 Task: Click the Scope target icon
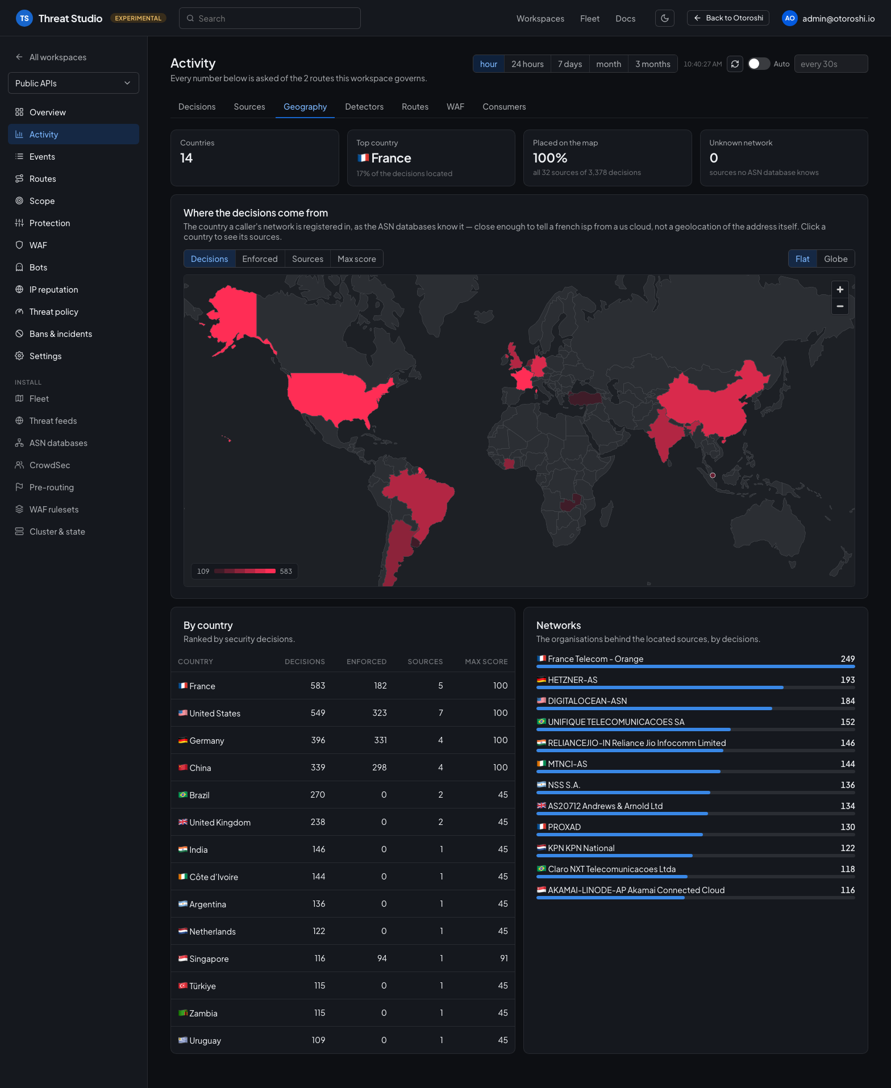[19, 201]
